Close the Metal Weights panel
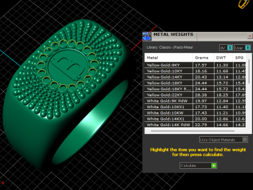 pyautogui.click(x=250, y=36)
